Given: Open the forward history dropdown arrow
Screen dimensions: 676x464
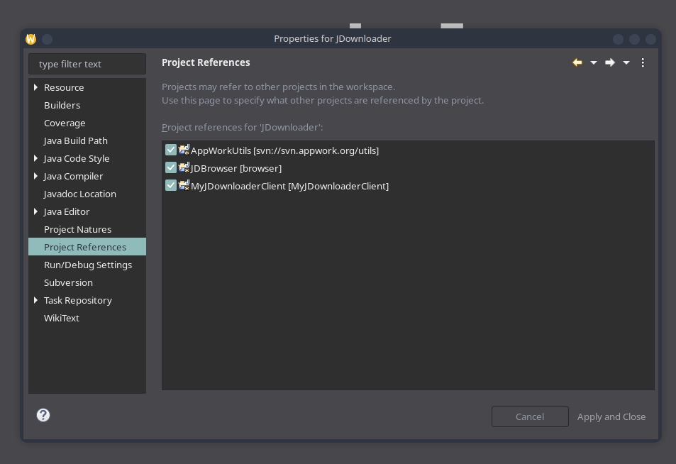Looking at the screenshot, I should coord(626,63).
